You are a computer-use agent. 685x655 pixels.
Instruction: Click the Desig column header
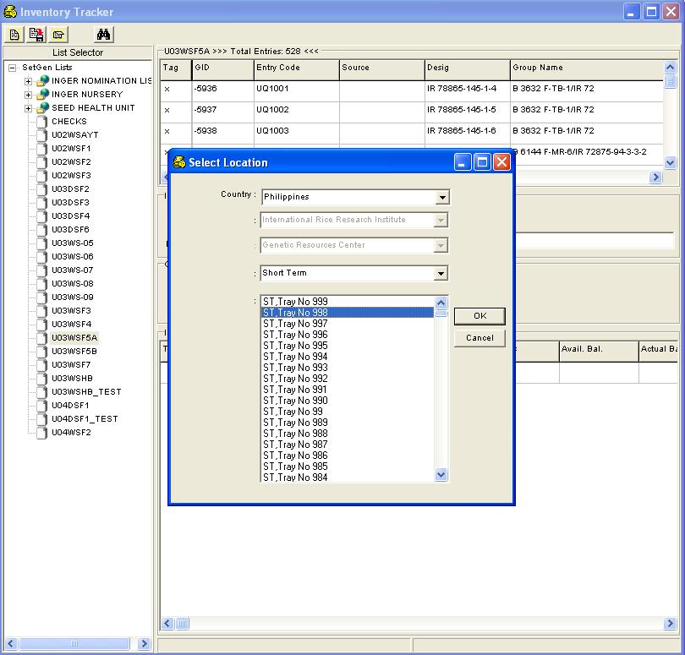pyautogui.click(x=468, y=70)
